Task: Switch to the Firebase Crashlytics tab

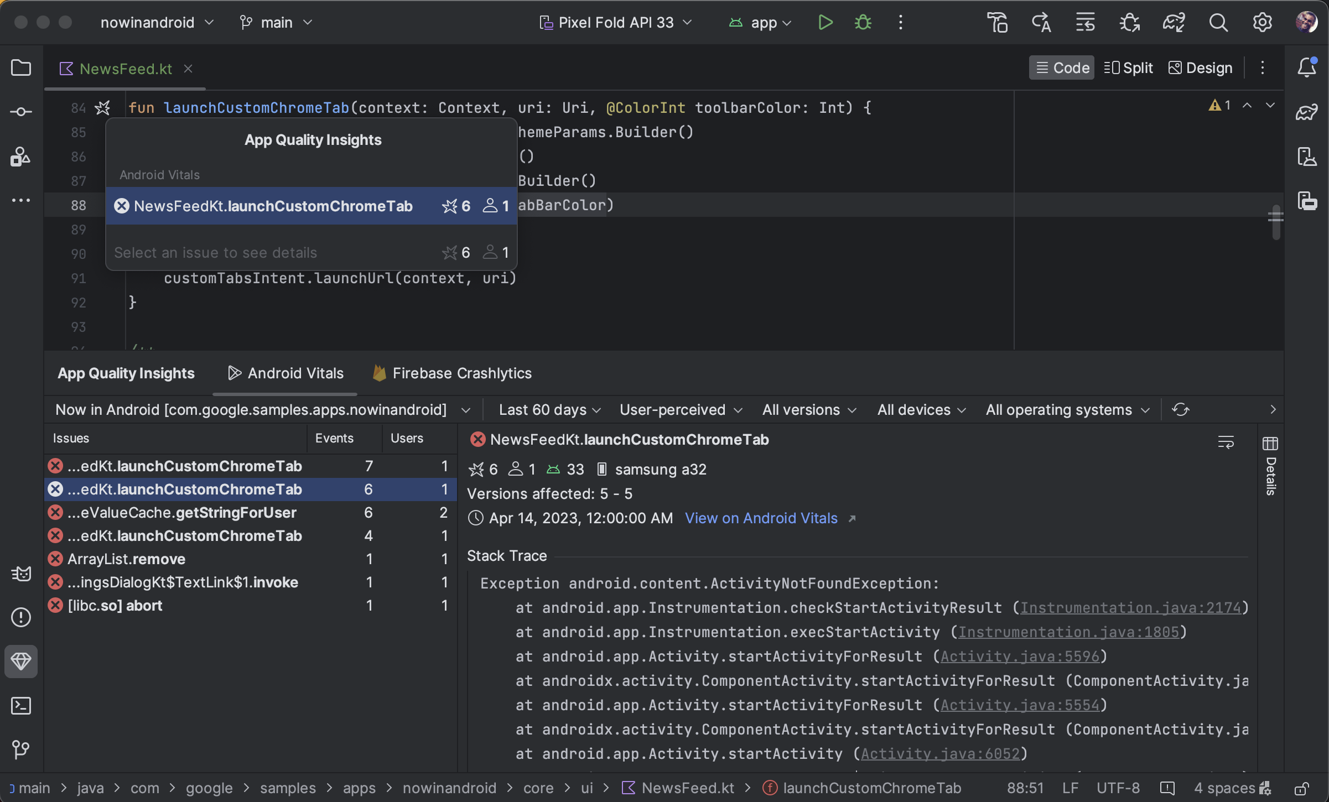Action: (x=463, y=372)
